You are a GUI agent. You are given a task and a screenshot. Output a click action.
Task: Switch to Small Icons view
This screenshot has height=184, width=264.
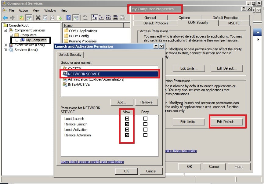coord(102,18)
